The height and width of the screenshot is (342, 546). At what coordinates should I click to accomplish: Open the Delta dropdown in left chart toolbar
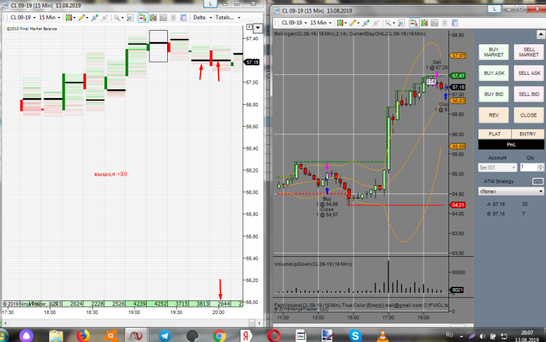pyautogui.click(x=203, y=18)
